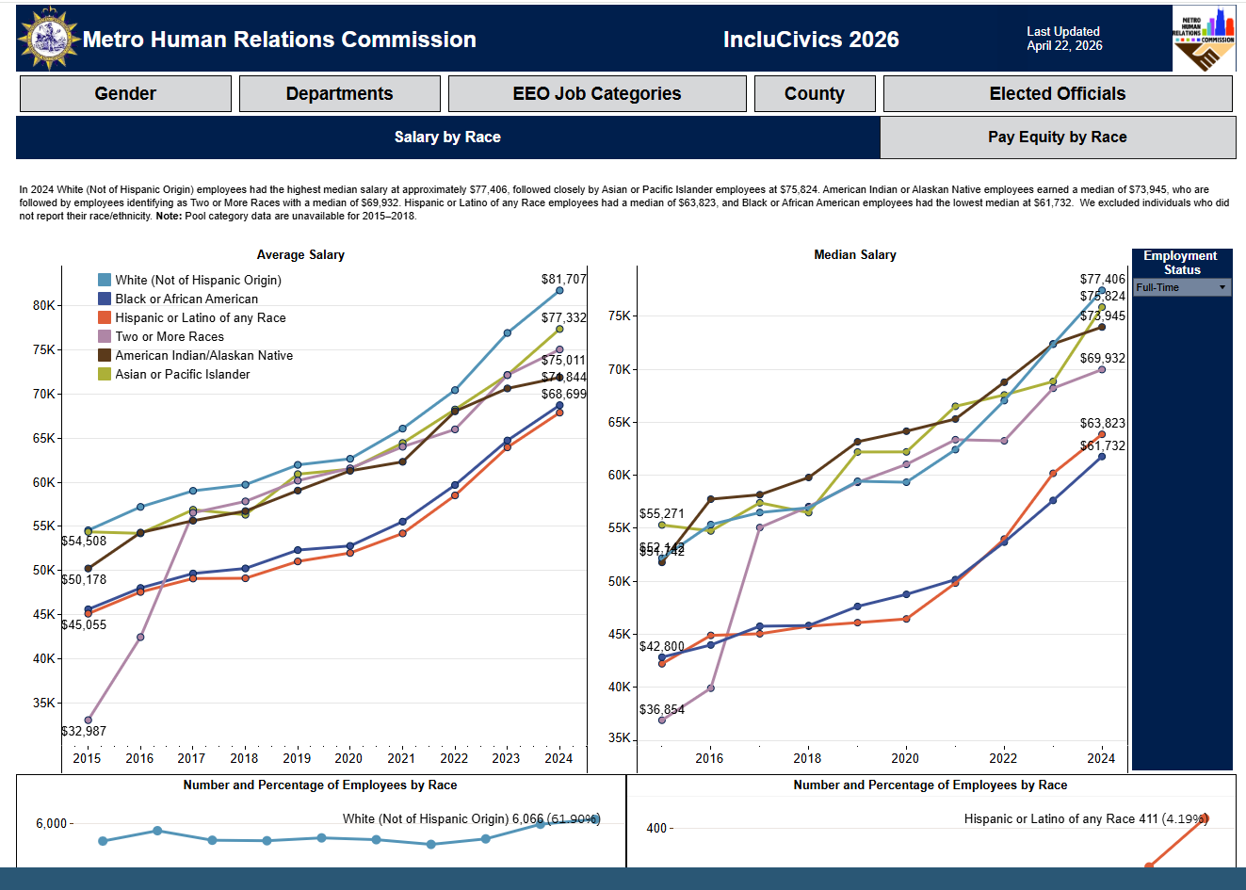The width and height of the screenshot is (1246, 890).
Task: Click the 2023 axis label on Average Salary chart
Action: pyautogui.click(x=506, y=758)
